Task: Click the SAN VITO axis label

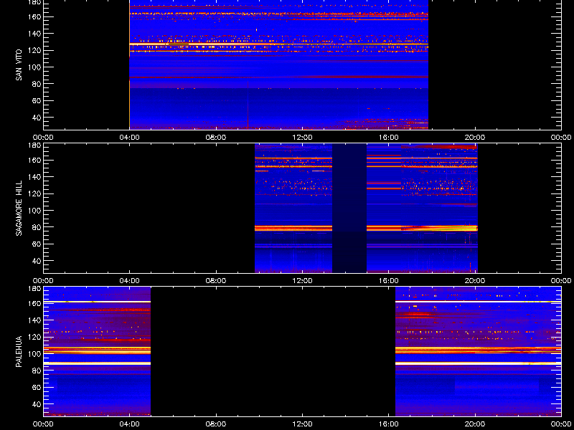Action: coord(19,65)
